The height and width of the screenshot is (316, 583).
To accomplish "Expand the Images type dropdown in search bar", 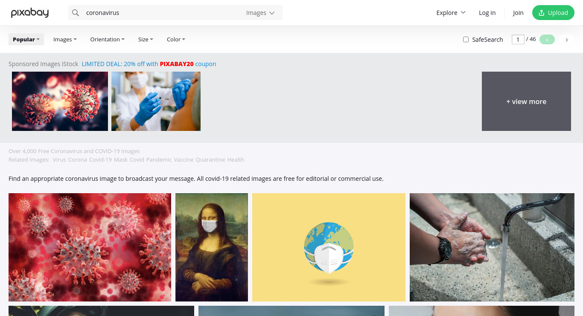I will (x=260, y=13).
